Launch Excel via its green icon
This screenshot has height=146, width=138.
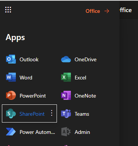pyautogui.click(x=66, y=77)
